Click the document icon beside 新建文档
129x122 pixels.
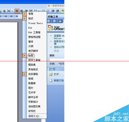(51, 80)
